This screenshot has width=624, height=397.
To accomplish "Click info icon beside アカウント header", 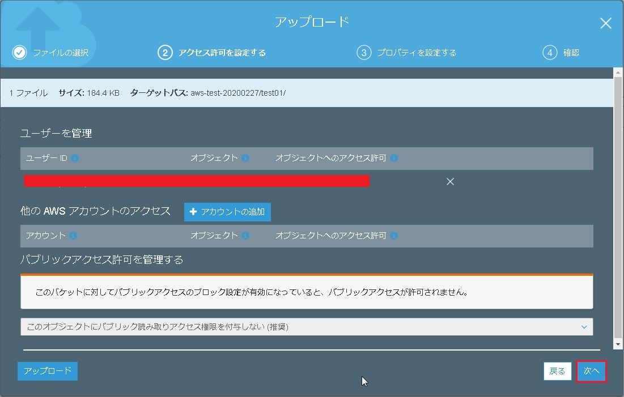I will [x=73, y=236].
